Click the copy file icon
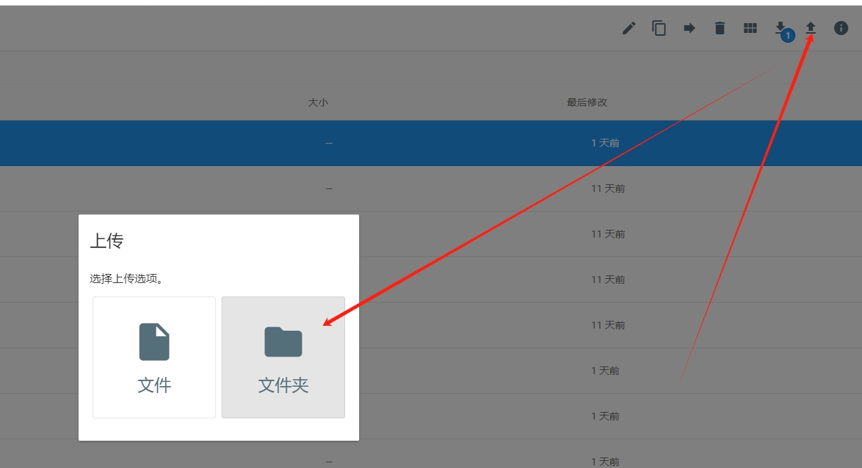 [659, 28]
